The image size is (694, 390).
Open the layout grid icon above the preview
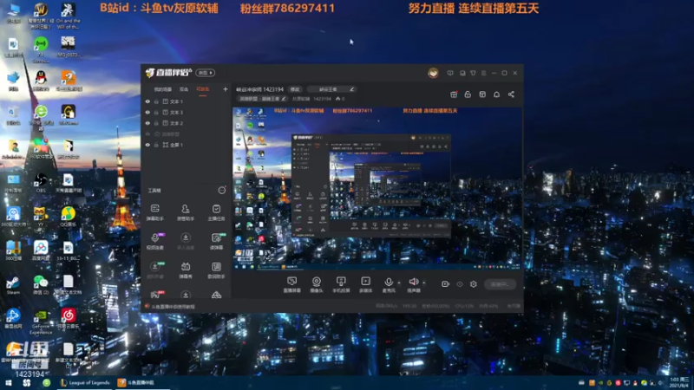tap(482, 94)
